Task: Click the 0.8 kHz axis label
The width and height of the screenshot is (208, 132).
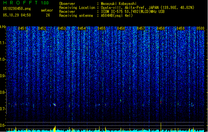Action: 3,92
